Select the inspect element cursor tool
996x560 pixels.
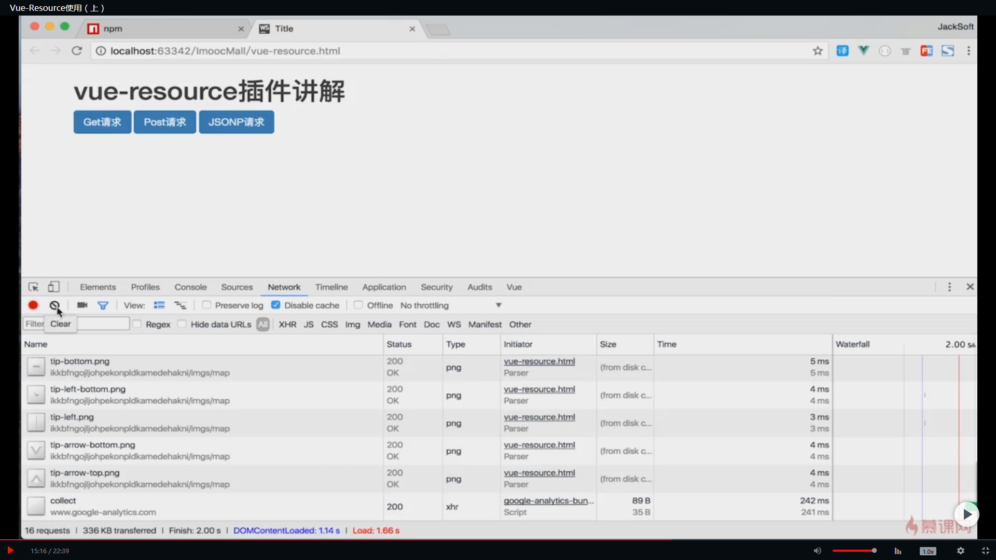click(33, 287)
